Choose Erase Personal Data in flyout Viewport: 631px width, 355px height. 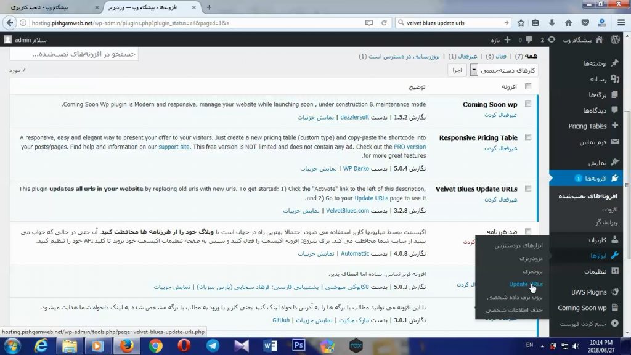click(514, 310)
